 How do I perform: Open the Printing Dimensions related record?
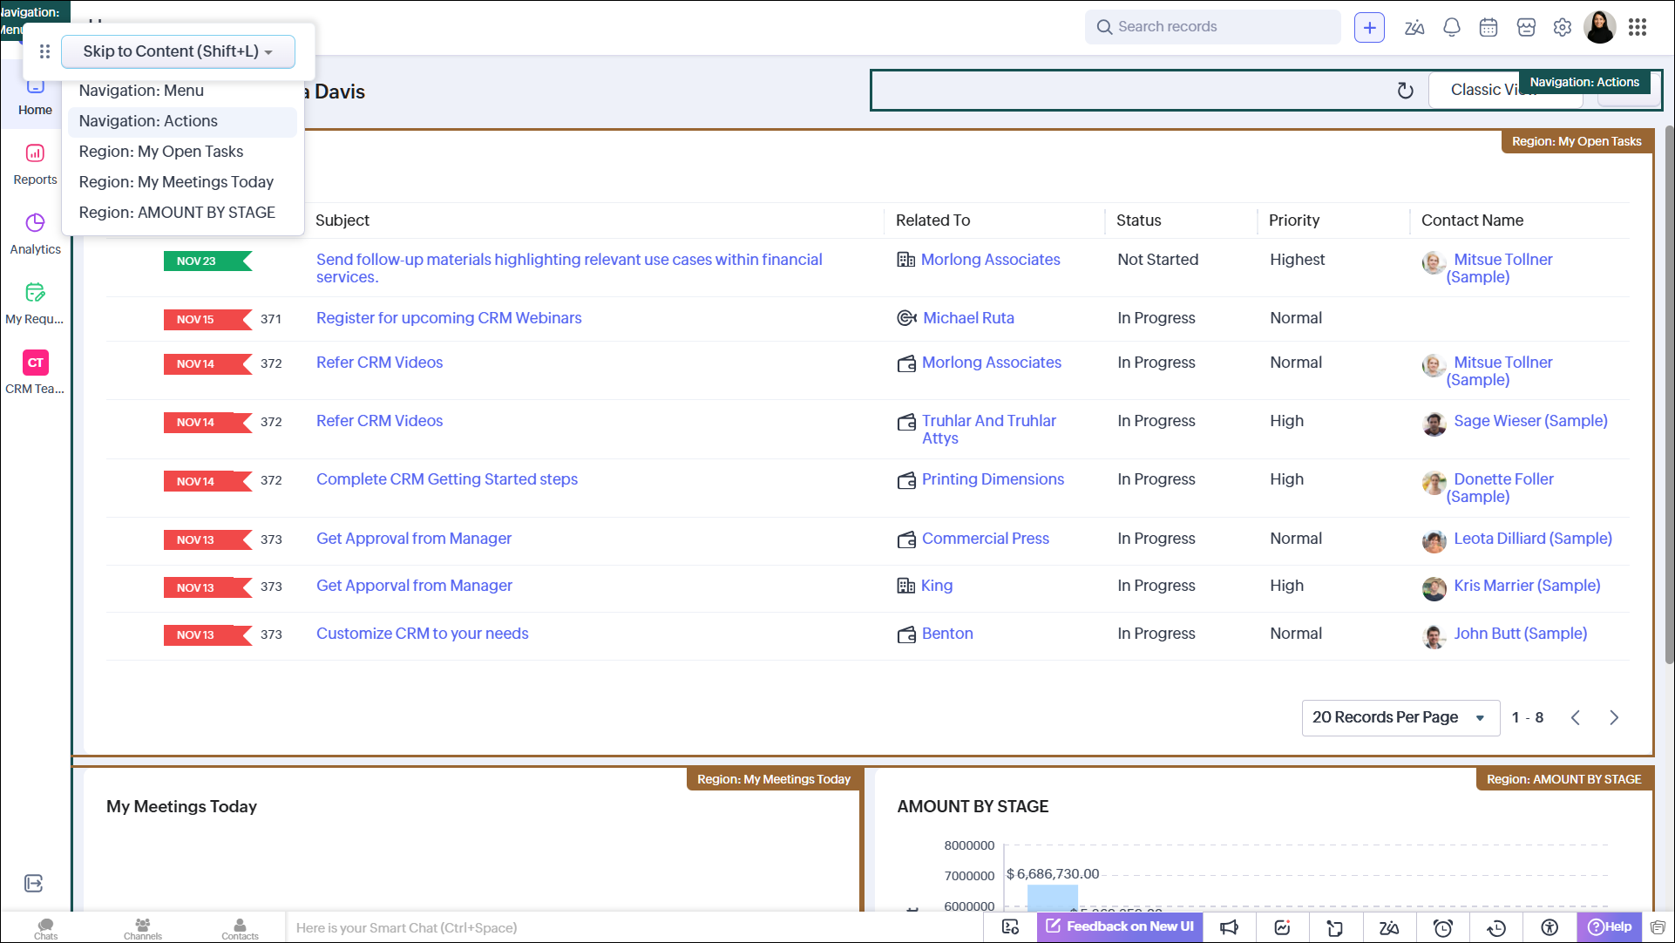(993, 479)
